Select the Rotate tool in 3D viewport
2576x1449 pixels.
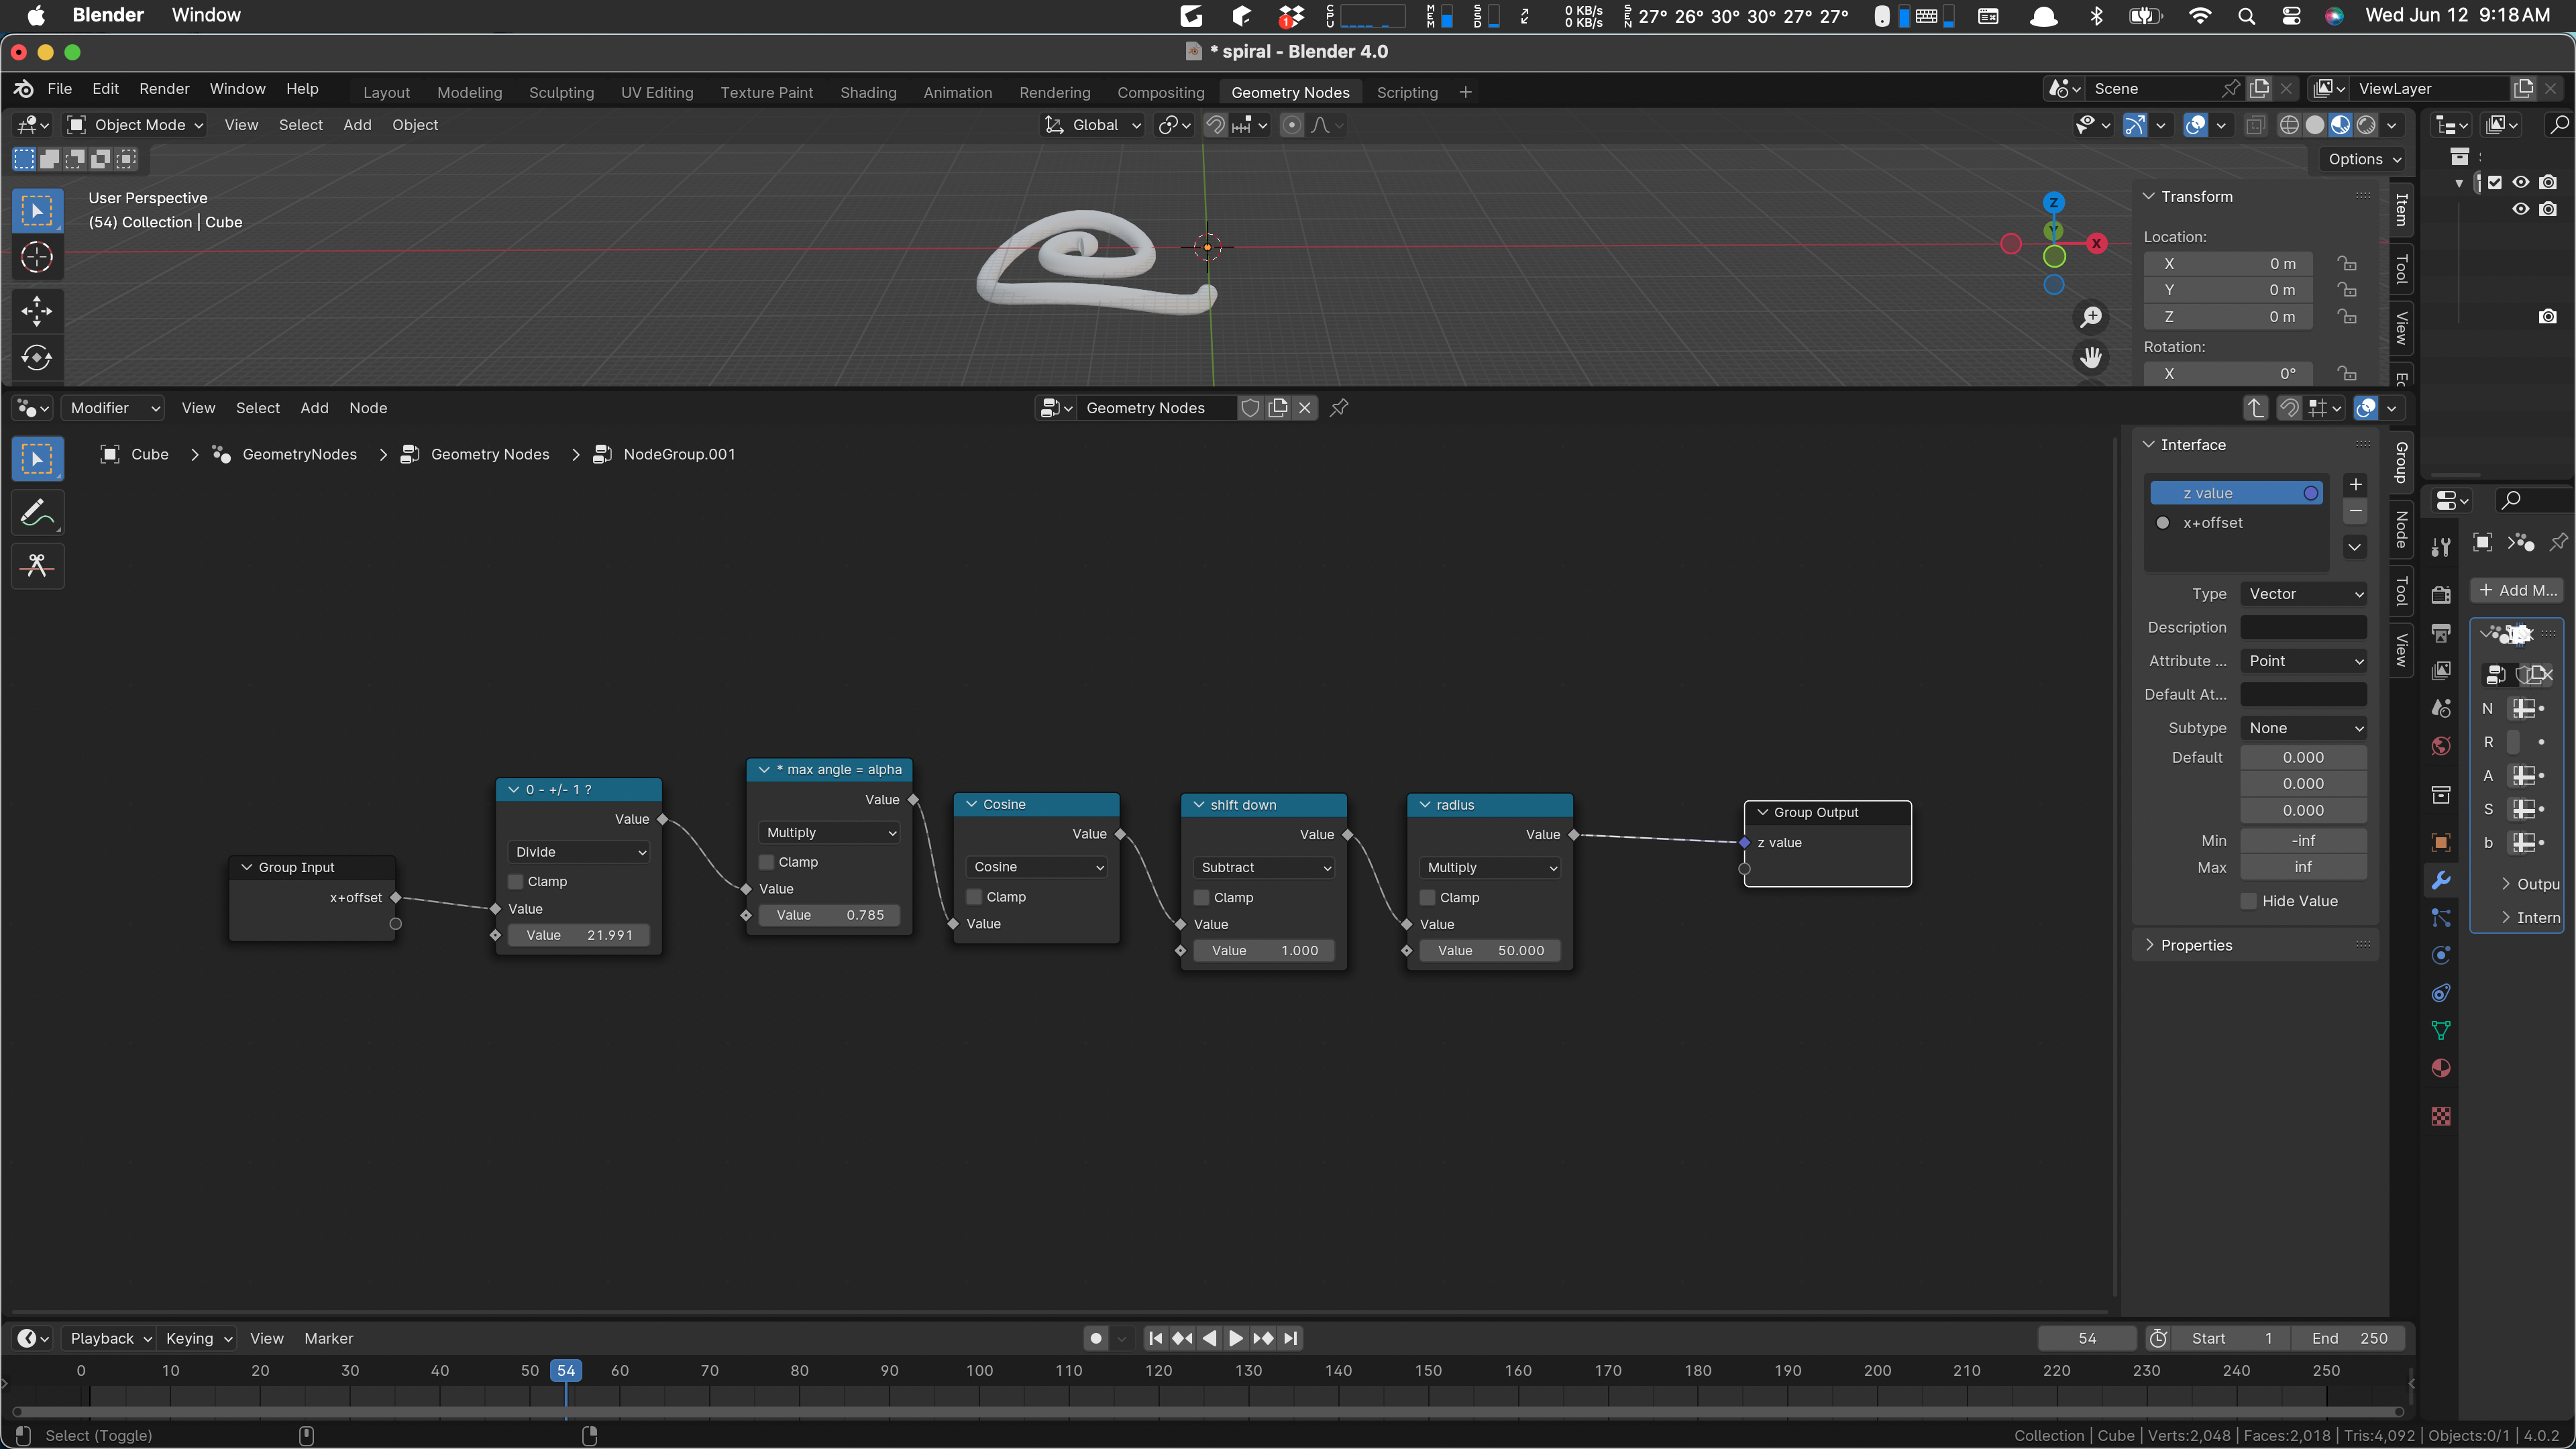pos(37,358)
